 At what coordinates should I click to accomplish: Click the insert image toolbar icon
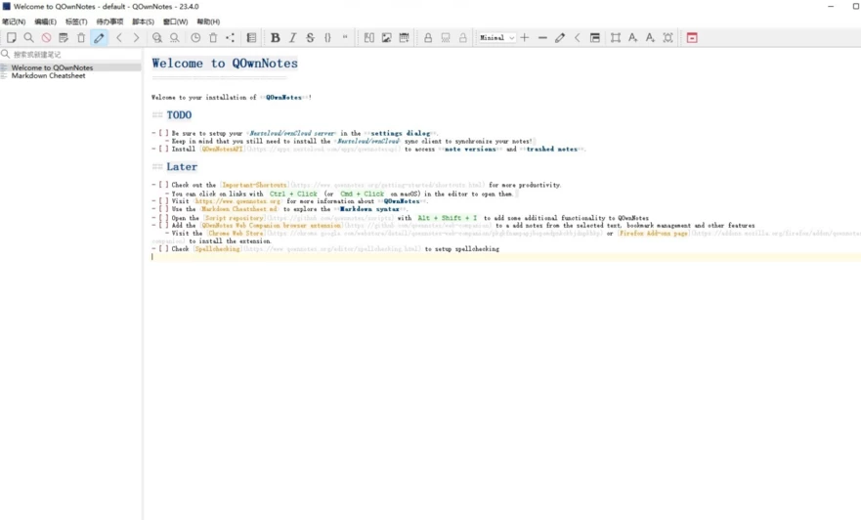click(x=386, y=38)
